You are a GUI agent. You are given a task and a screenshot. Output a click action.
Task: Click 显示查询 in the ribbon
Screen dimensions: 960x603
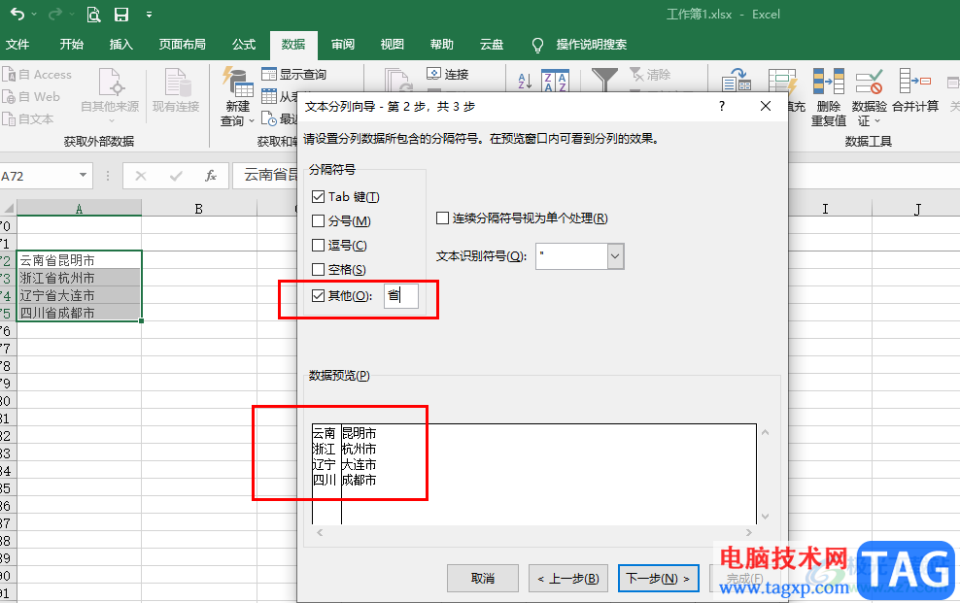(293, 75)
